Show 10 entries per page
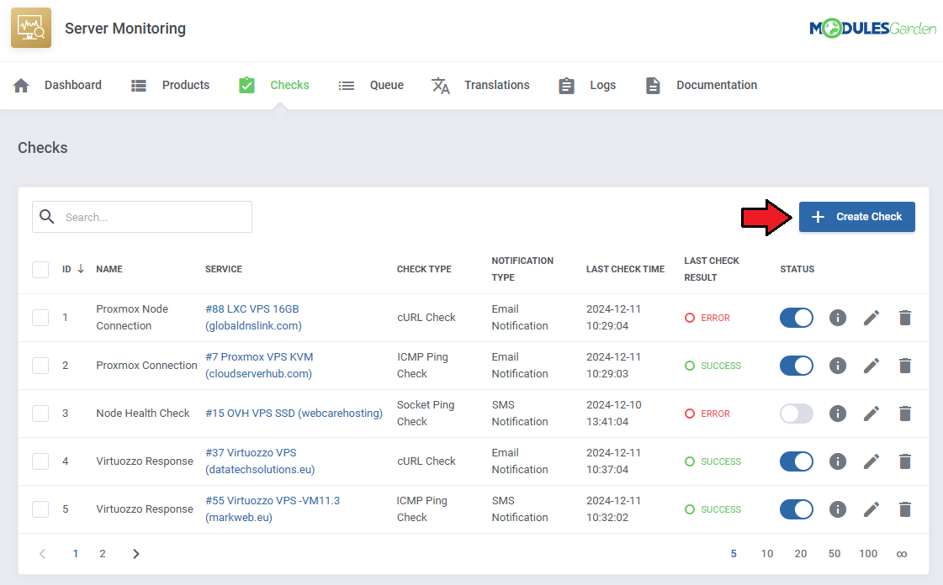Image resolution: width=943 pixels, height=585 pixels. [767, 554]
